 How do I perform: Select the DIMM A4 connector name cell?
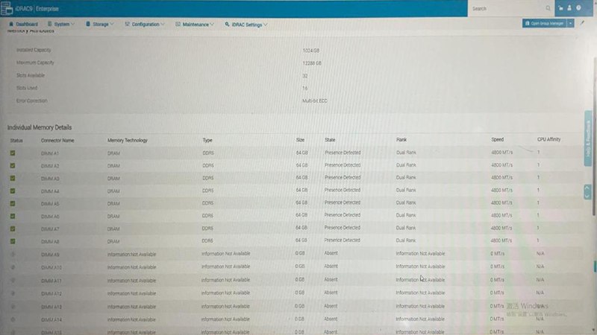click(50, 191)
